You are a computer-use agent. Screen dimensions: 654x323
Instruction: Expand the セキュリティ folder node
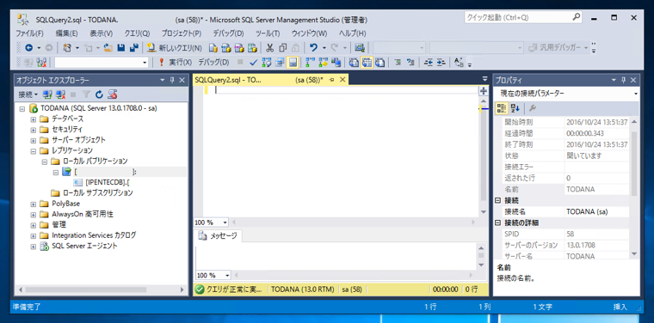(34, 130)
